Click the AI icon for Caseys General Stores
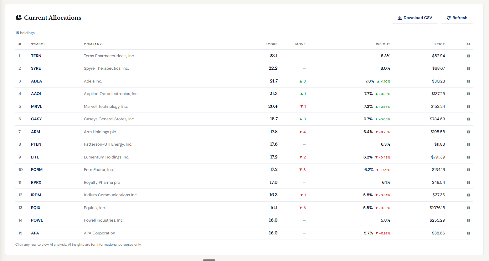 coord(468,119)
